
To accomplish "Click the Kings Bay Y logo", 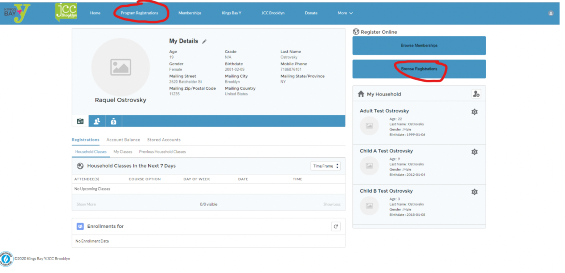I will [x=17, y=13].
